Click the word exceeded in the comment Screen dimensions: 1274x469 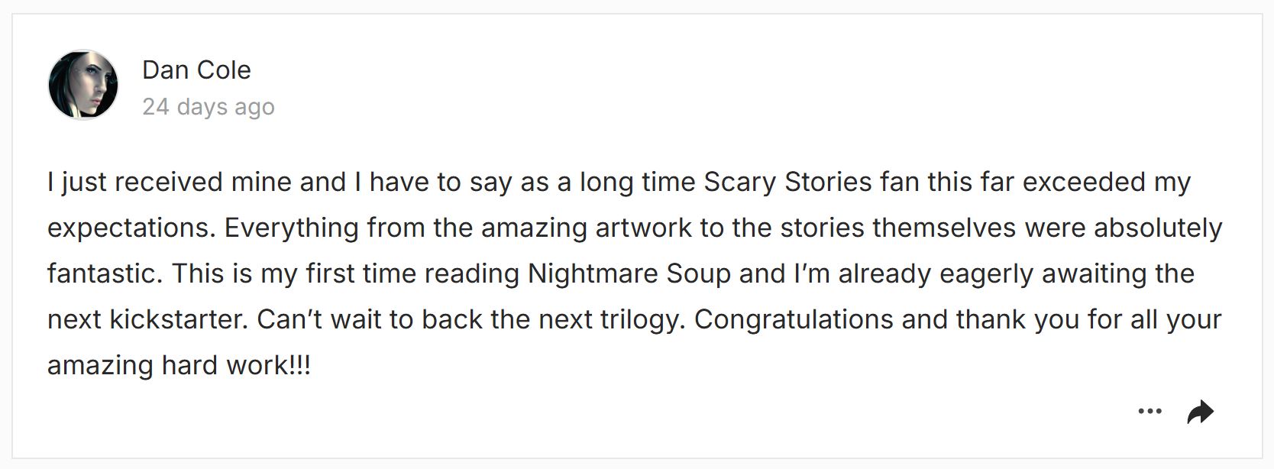click(x=1085, y=182)
